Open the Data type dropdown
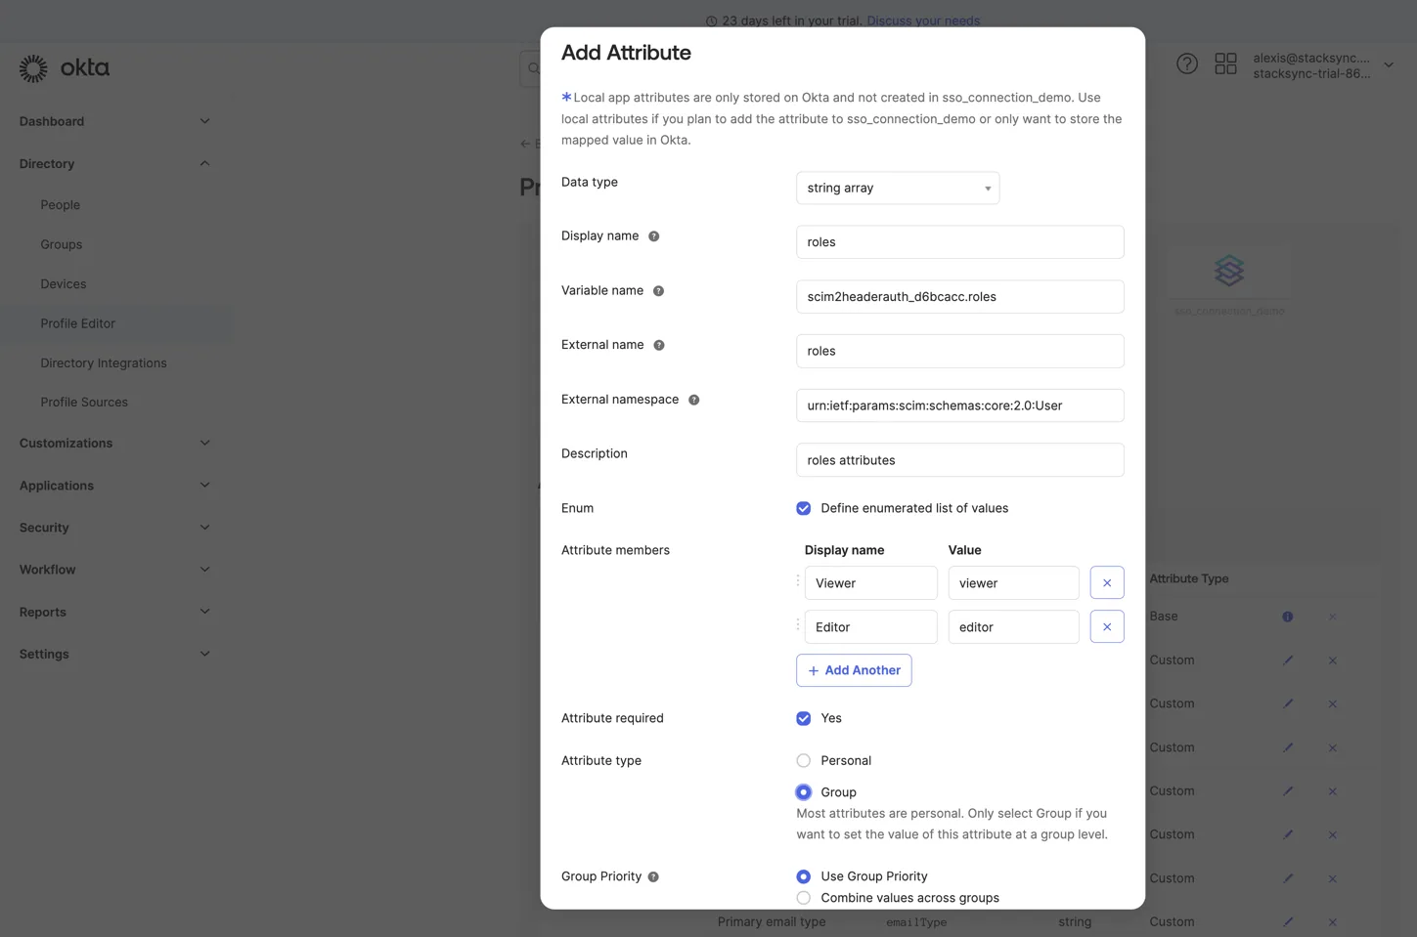1417x937 pixels. pyautogui.click(x=898, y=188)
